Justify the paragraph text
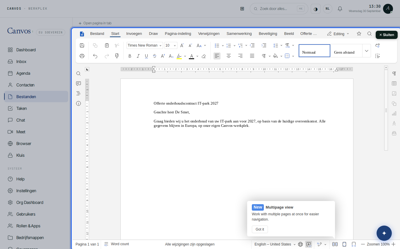 pos(252,56)
